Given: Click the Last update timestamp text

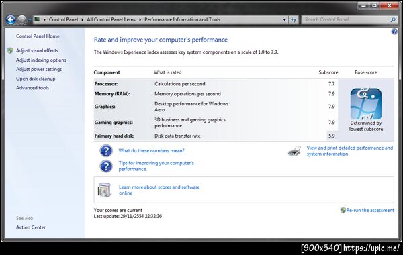Looking at the screenshot, I should (128, 216).
